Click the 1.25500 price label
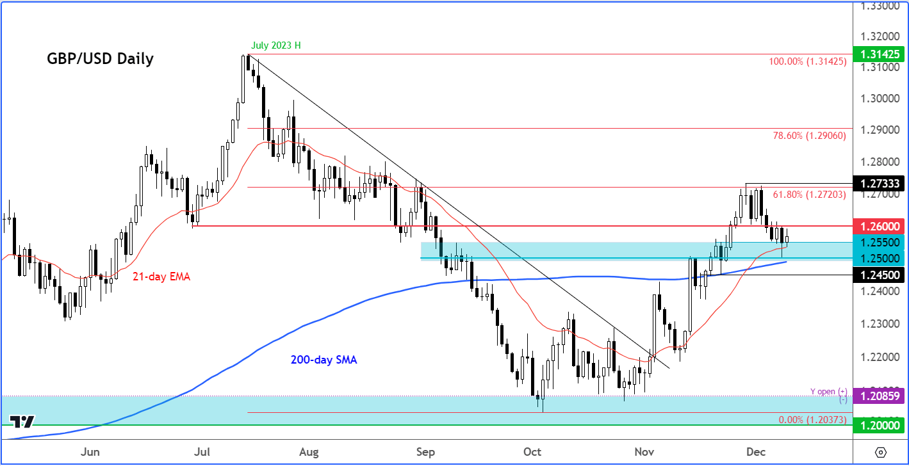 880,243
